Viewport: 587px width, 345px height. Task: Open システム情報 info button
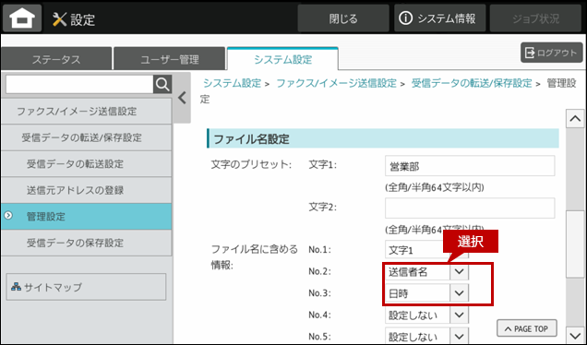pyautogui.click(x=440, y=18)
